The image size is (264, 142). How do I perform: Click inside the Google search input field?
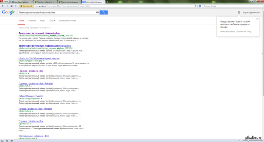[x=57, y=12]
